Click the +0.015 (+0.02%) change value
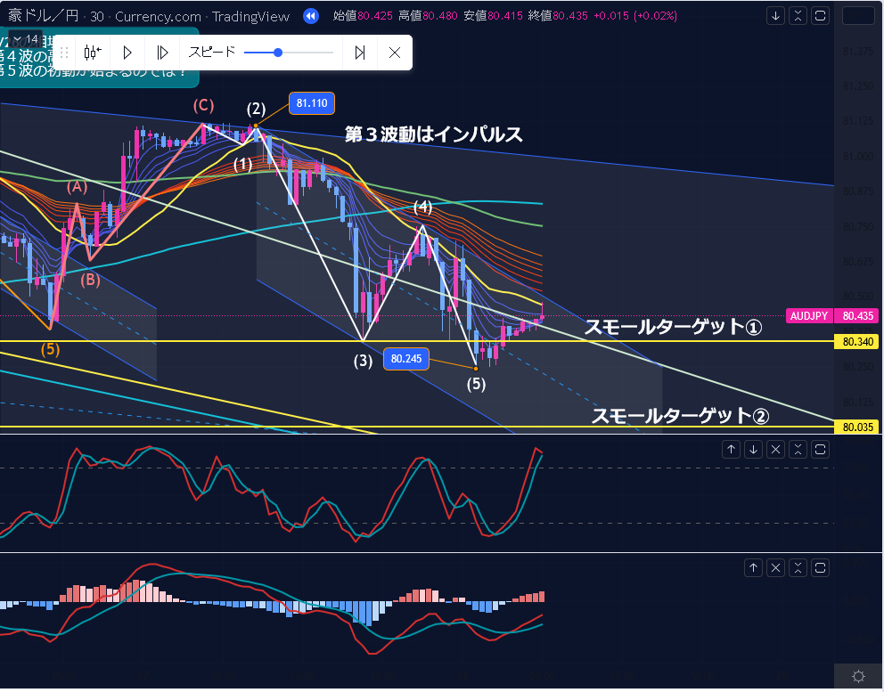The height and width of the screenshot is (692, 884). (634, 16)
